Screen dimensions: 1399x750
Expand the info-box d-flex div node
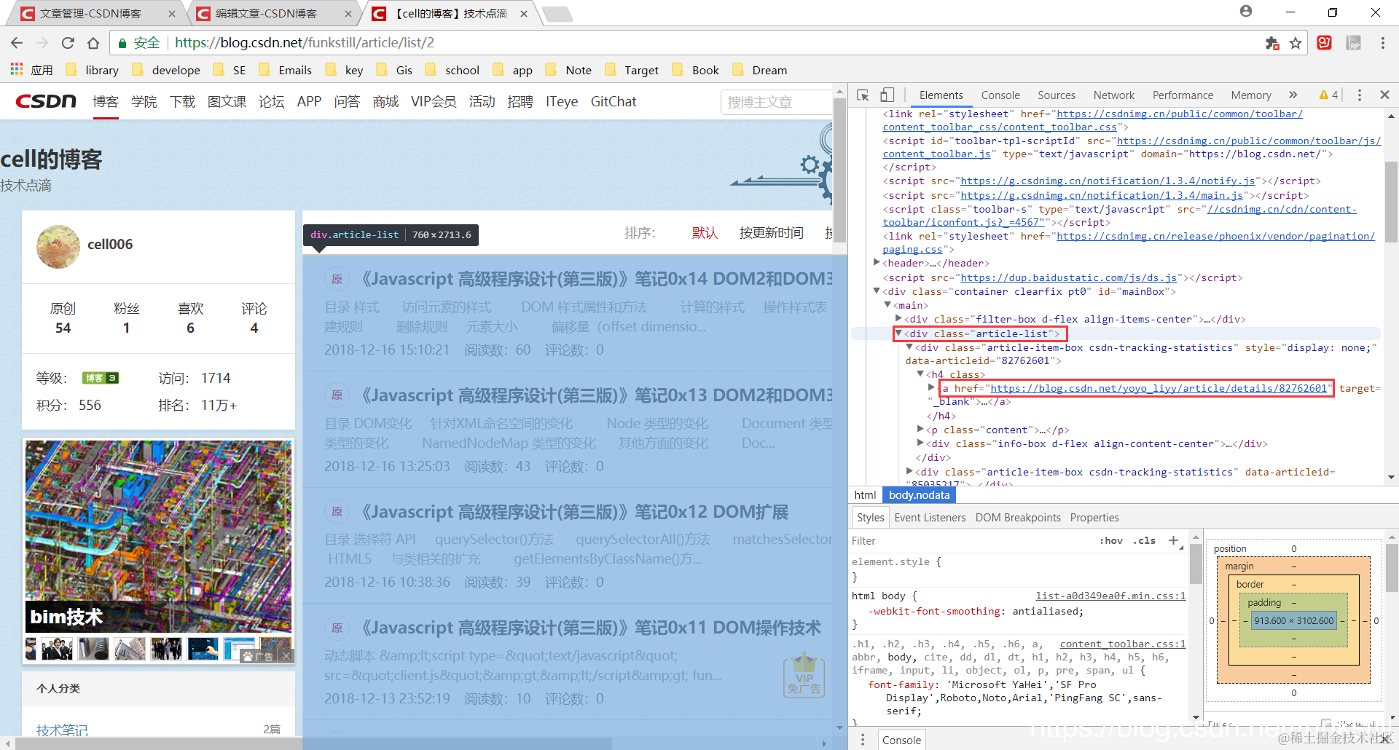tap(921, 443)
